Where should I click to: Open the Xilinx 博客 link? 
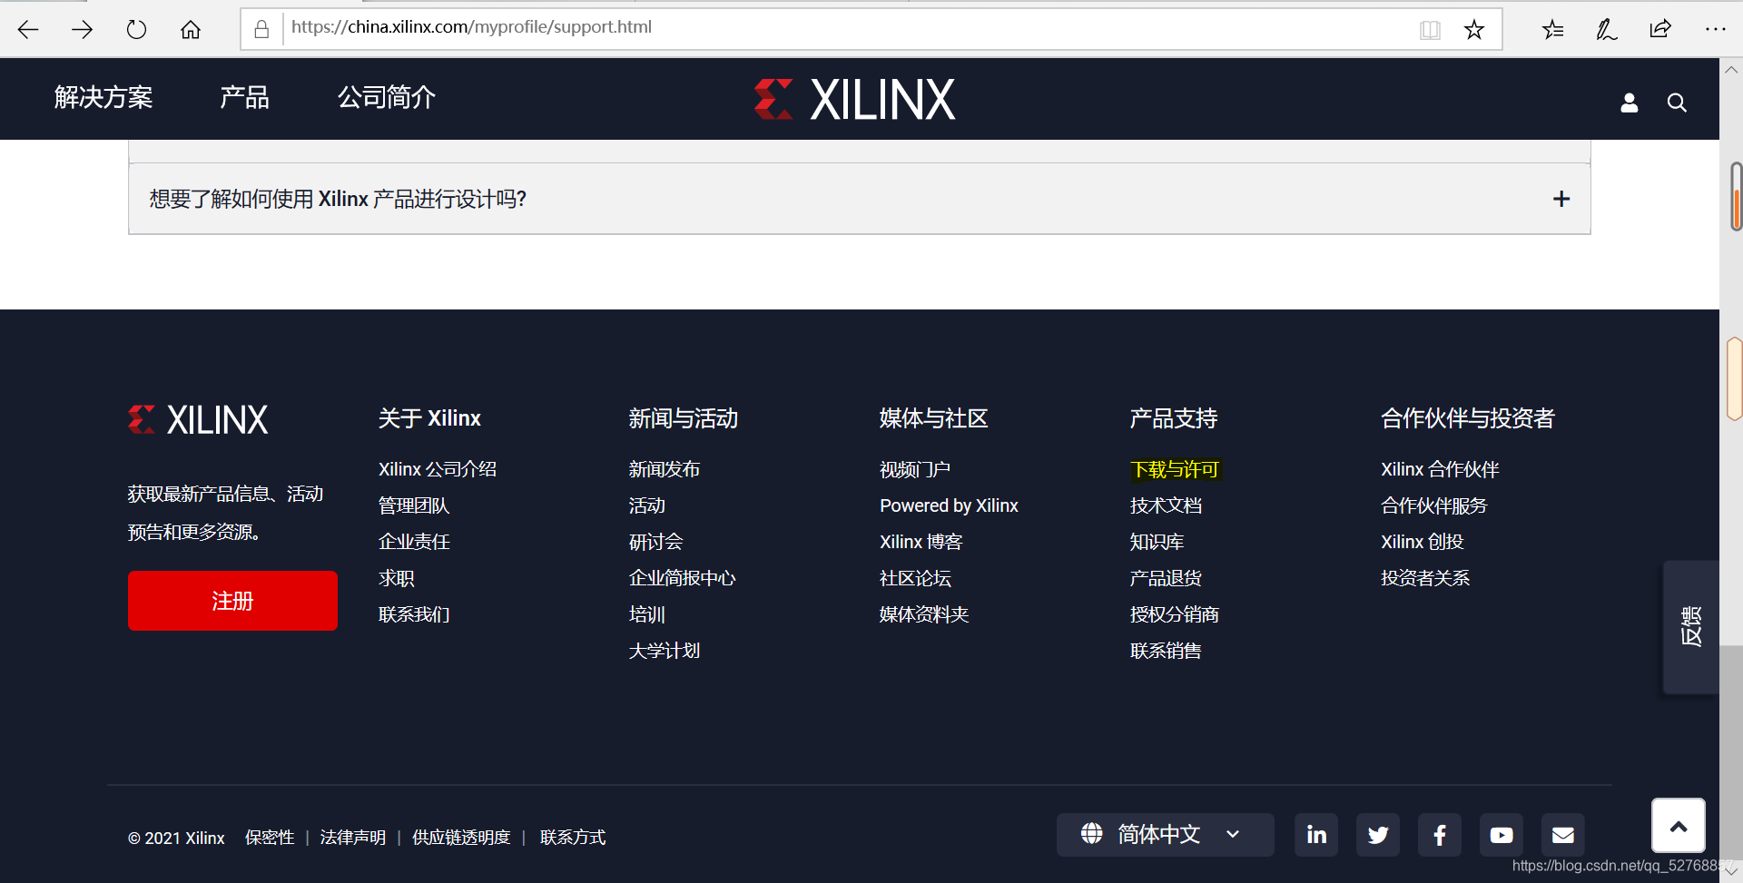921,542
